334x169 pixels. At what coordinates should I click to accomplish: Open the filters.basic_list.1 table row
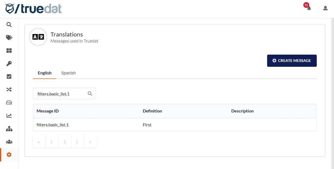click(174, 125)
